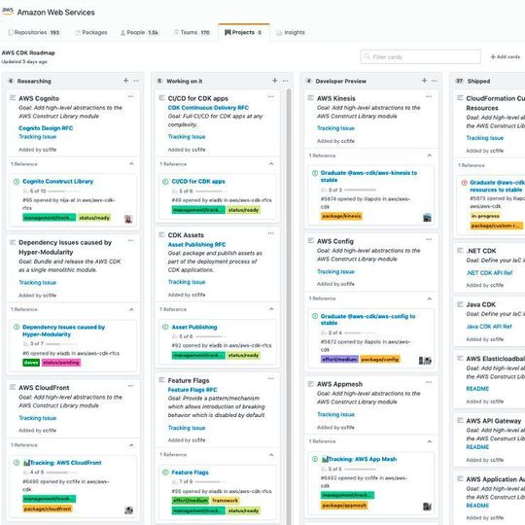Open the Feature Flags RFC link

(x=192, y=390)
